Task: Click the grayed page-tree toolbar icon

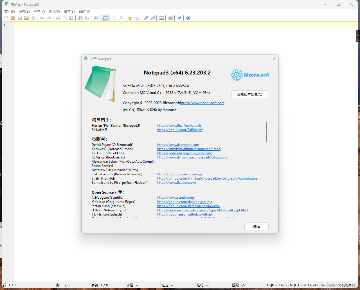Action: [x=114, y=18]
